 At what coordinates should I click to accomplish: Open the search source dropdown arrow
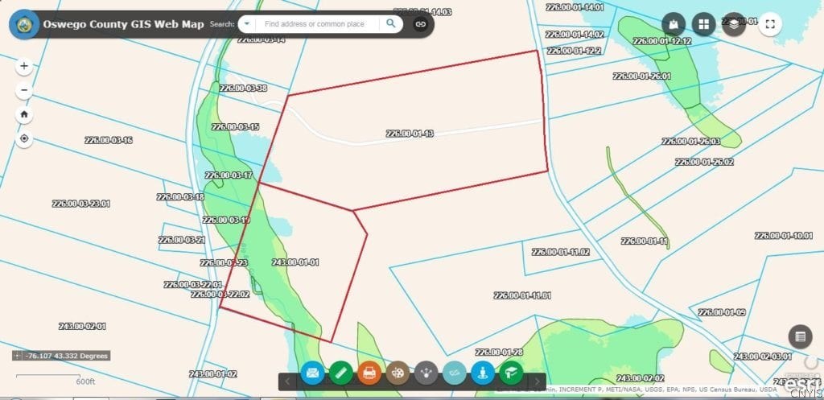246,24
